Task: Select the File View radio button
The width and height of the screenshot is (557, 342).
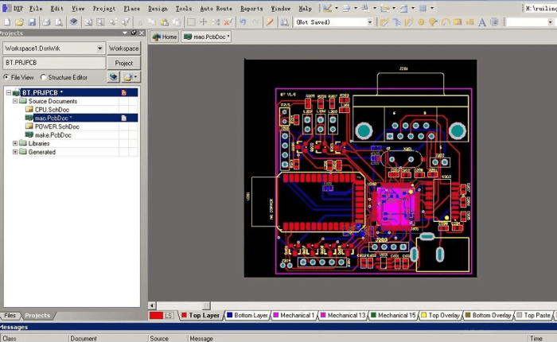Action: click(x=6, y=77)
